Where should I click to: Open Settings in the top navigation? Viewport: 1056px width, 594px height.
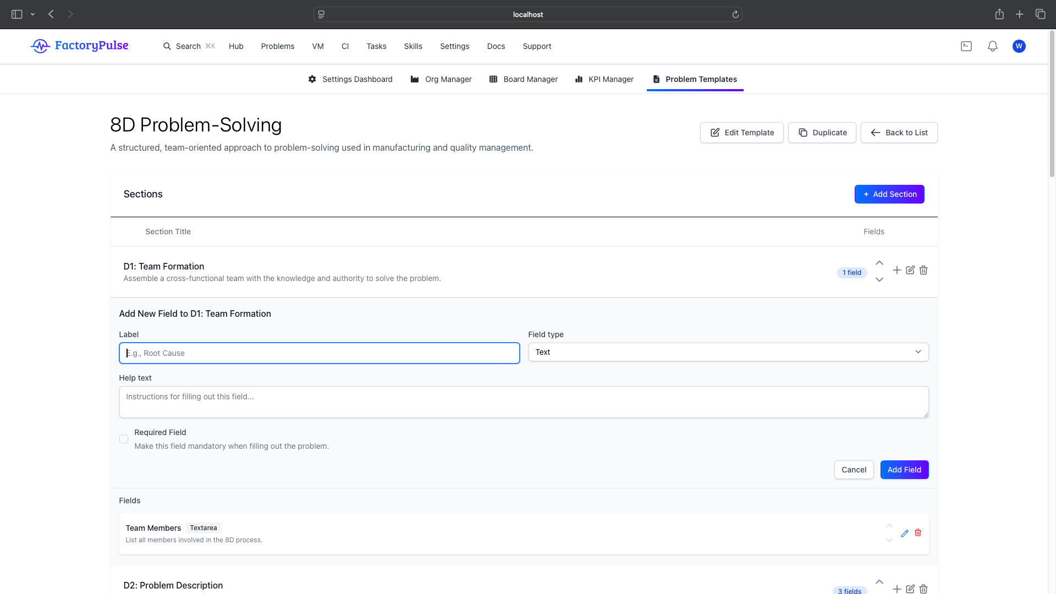(455, 46)
